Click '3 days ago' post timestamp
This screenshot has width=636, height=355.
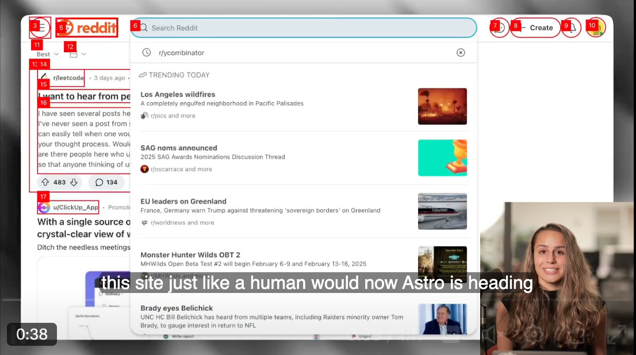109,78
